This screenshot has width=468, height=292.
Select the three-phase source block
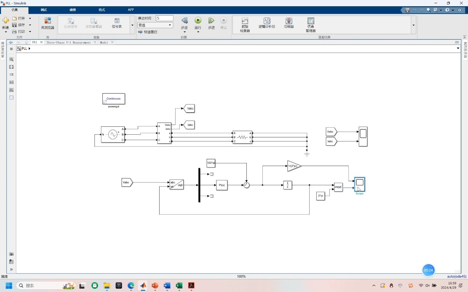(x=113, y=134)
